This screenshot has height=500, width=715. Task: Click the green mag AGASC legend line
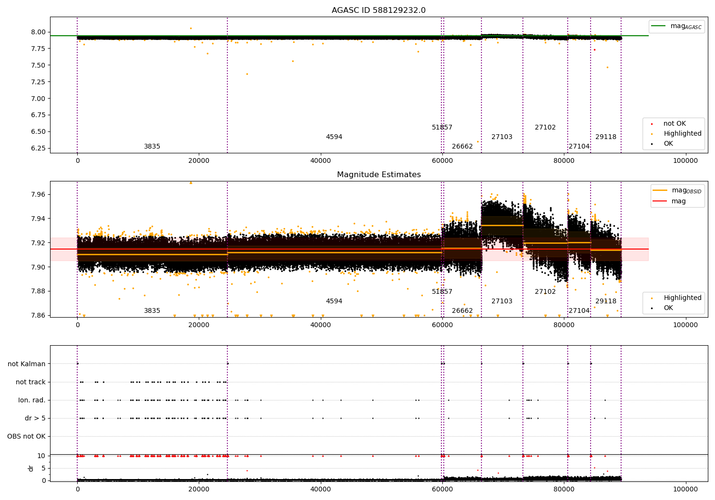tap(658, 26)
